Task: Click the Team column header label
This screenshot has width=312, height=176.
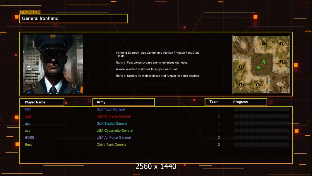Action: pyautogui.click(x=214, y=102)
